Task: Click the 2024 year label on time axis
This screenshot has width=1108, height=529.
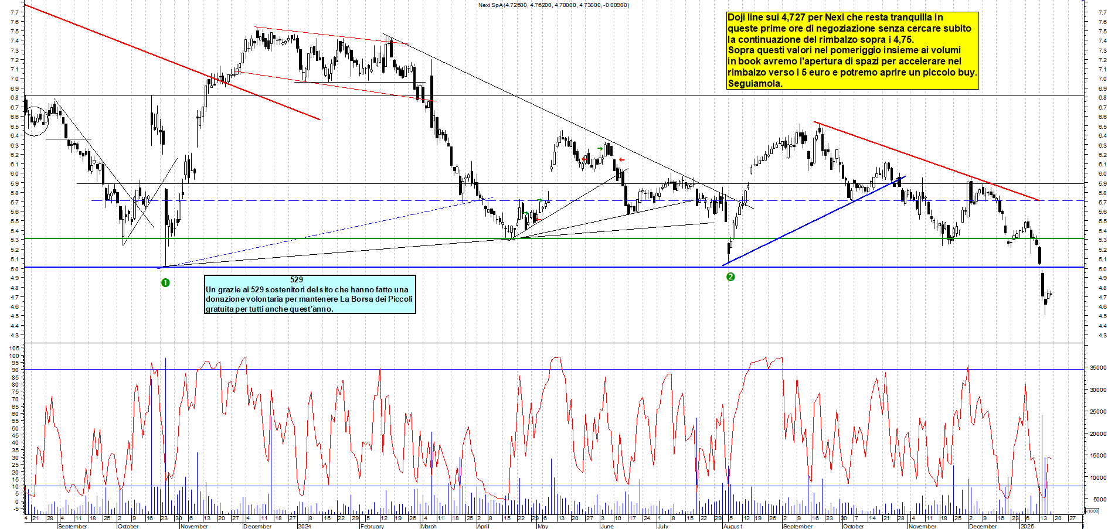Action: (x=304, y=526)
